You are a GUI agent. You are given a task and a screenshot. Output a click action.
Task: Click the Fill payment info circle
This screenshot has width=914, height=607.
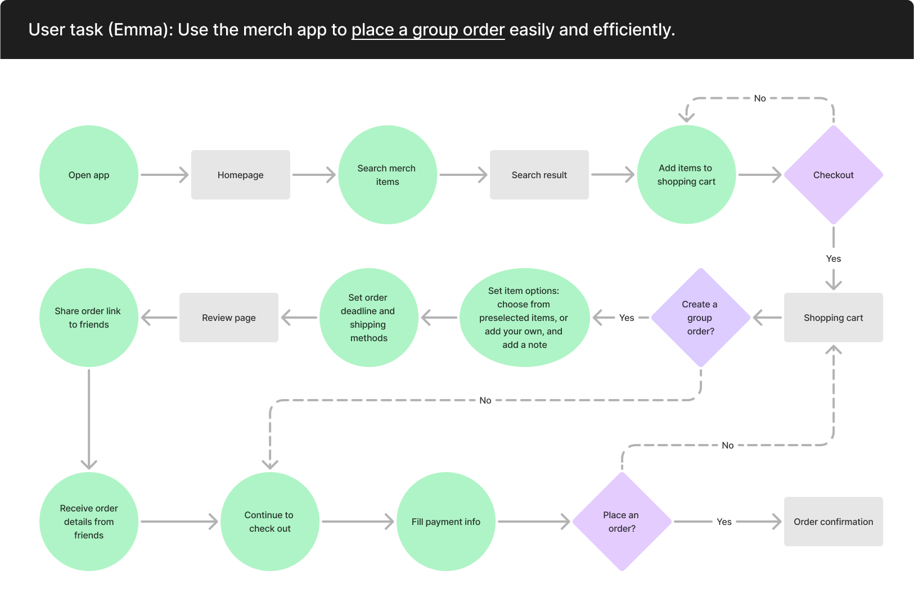(x=446, y=522)
